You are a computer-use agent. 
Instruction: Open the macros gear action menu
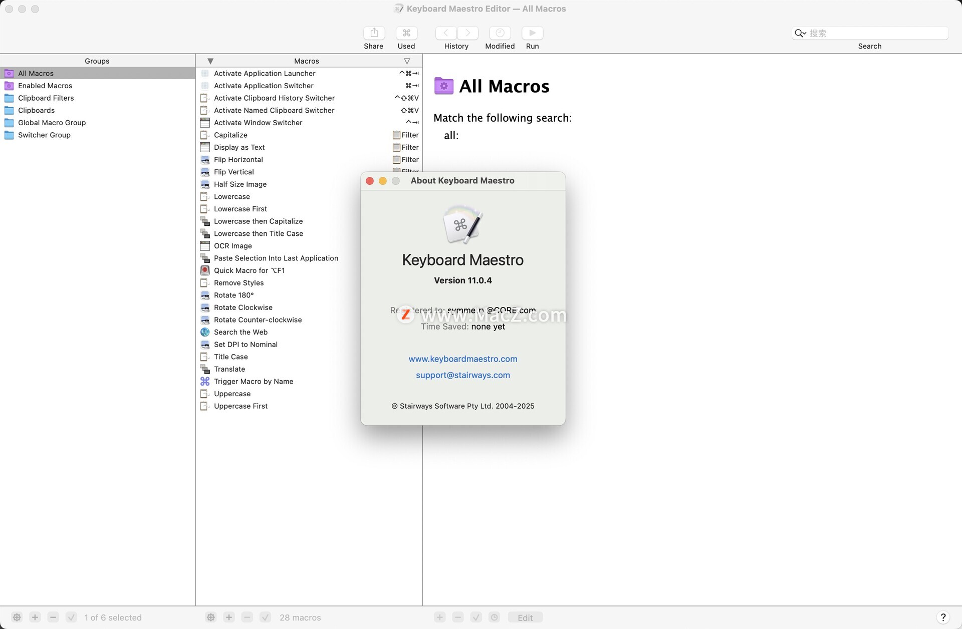click(x=211, y=617)
